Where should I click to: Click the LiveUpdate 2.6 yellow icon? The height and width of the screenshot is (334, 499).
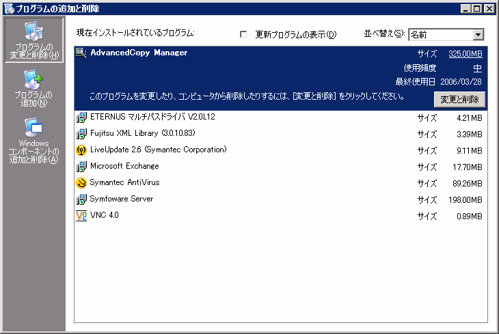click(81, 150)
